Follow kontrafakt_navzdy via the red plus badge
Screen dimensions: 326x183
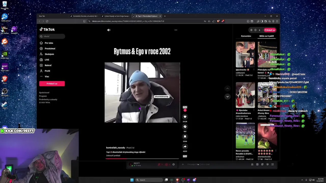click(185, 110)
